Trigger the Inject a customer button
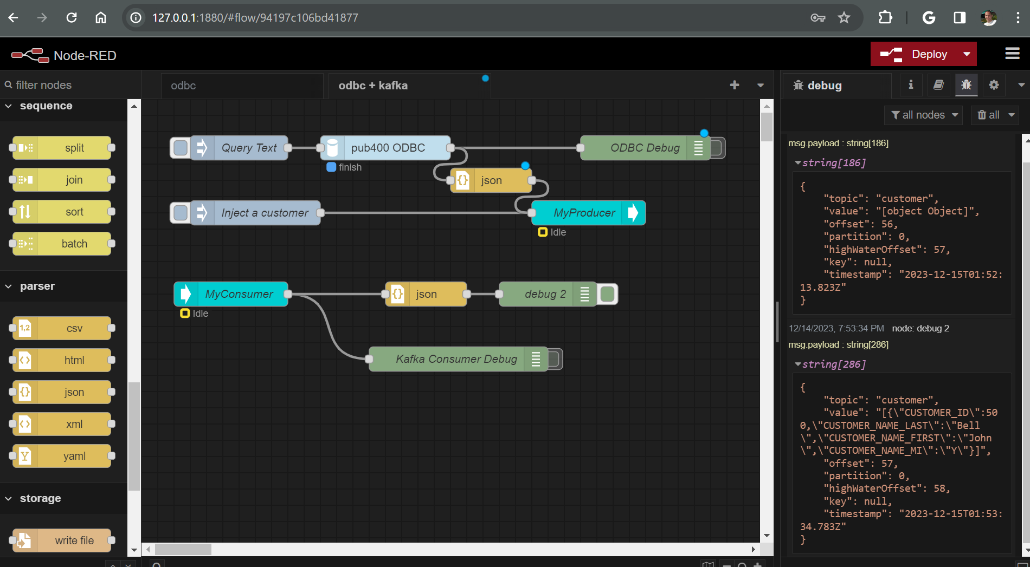The height and width of the screenshot is (567, 1030). 181,213
